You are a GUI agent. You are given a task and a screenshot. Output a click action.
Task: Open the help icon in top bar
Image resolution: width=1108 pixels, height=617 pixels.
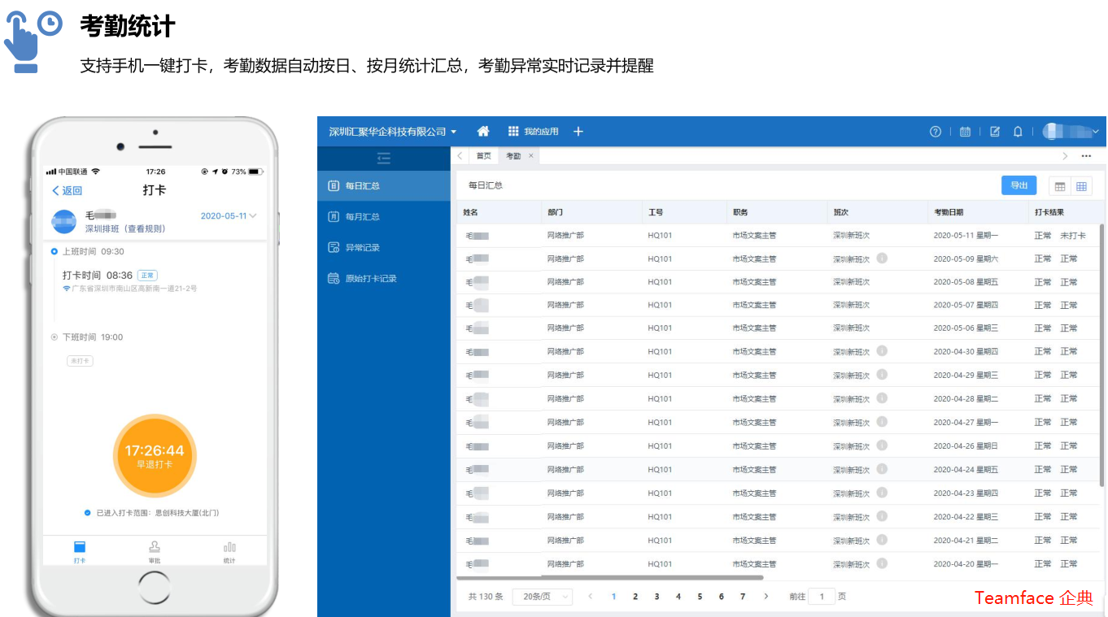point(936,131)
